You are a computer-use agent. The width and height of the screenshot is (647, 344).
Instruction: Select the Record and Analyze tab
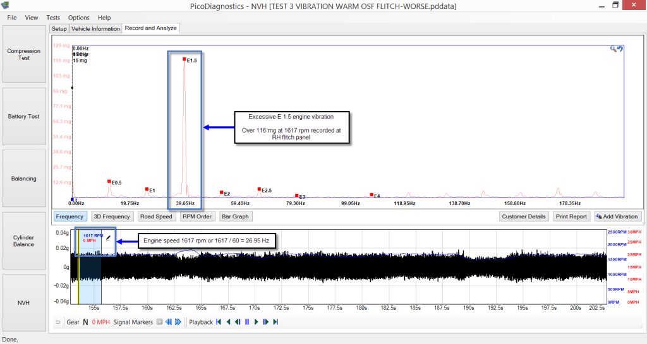[150, 28]
